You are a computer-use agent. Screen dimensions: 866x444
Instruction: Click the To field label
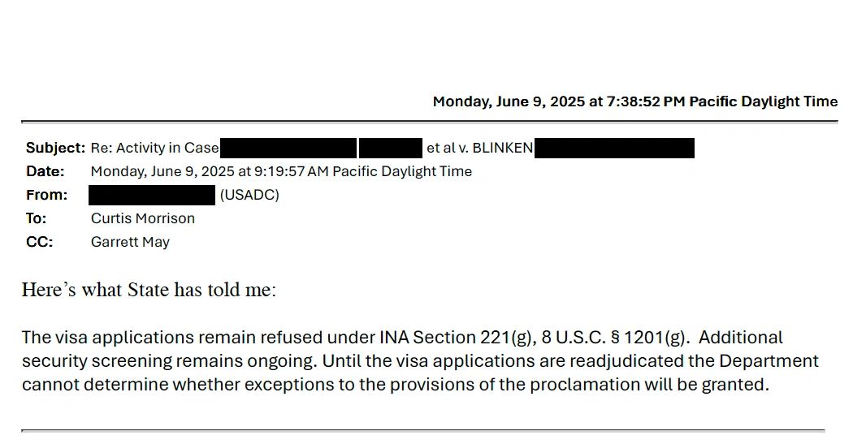(37, 218)
